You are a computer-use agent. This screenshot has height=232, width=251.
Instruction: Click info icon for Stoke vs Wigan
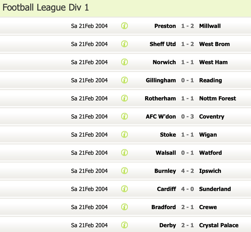[124, 134]
